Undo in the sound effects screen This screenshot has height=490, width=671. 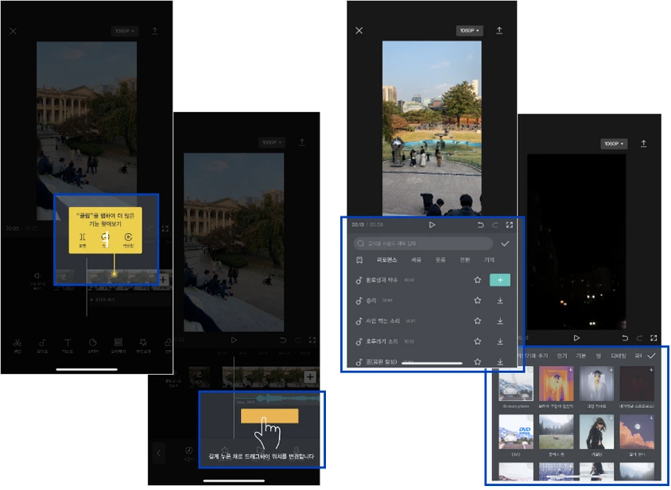click(480, 225)
